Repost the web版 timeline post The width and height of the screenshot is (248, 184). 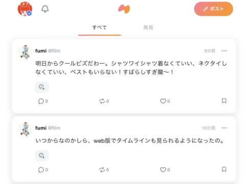[104, 170]
